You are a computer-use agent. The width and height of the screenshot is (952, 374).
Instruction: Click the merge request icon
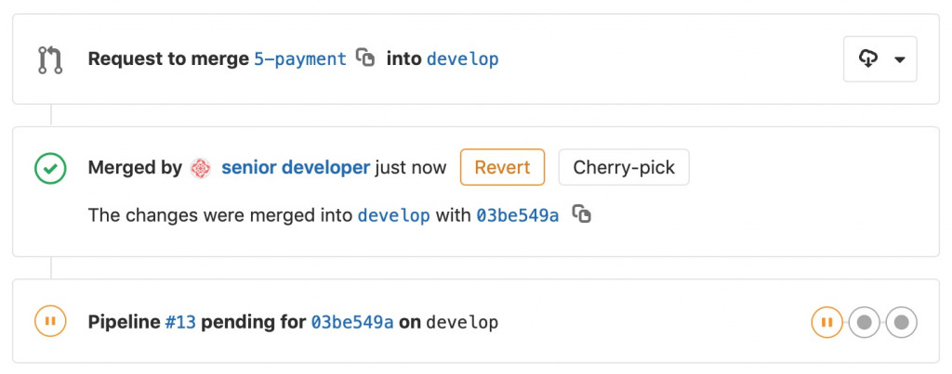pyautogui.click(x=50, y=59)
